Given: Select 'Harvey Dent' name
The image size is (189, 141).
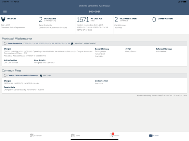Looking at the screenshot, I should click(100, 54).
